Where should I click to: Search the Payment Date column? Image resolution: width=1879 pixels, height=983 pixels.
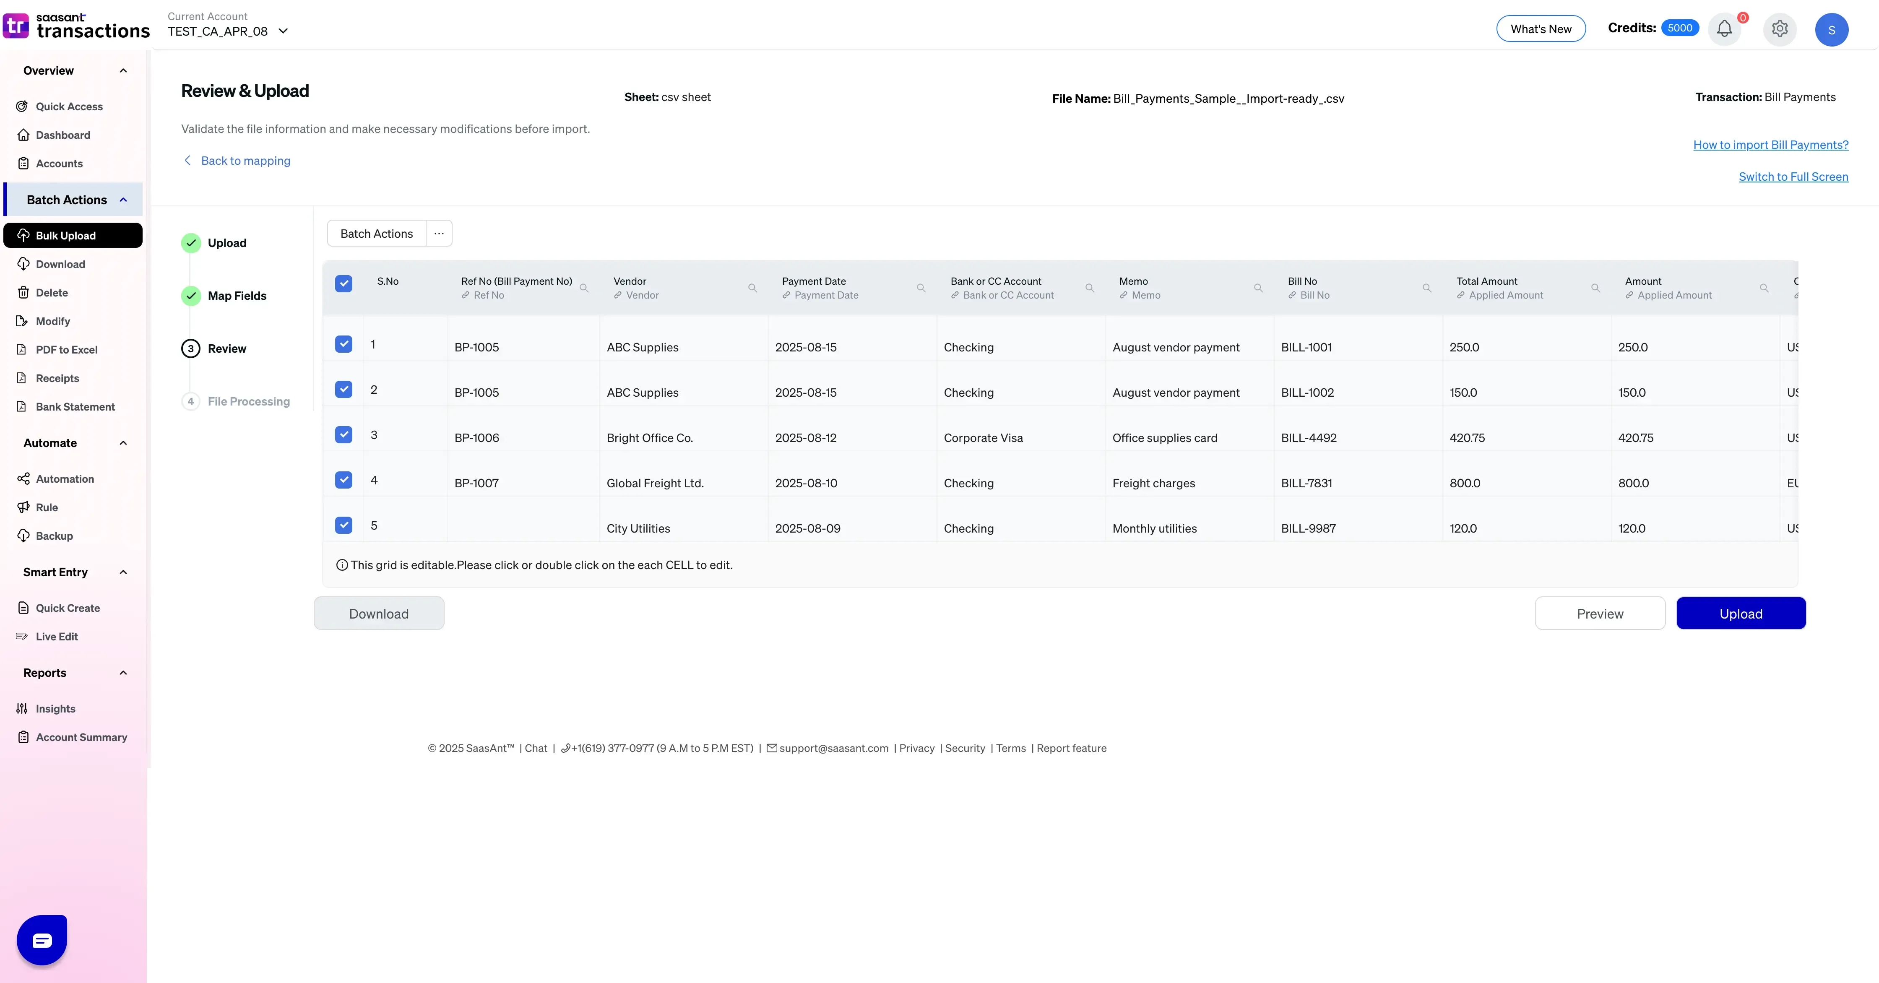[x=921, y=288]
